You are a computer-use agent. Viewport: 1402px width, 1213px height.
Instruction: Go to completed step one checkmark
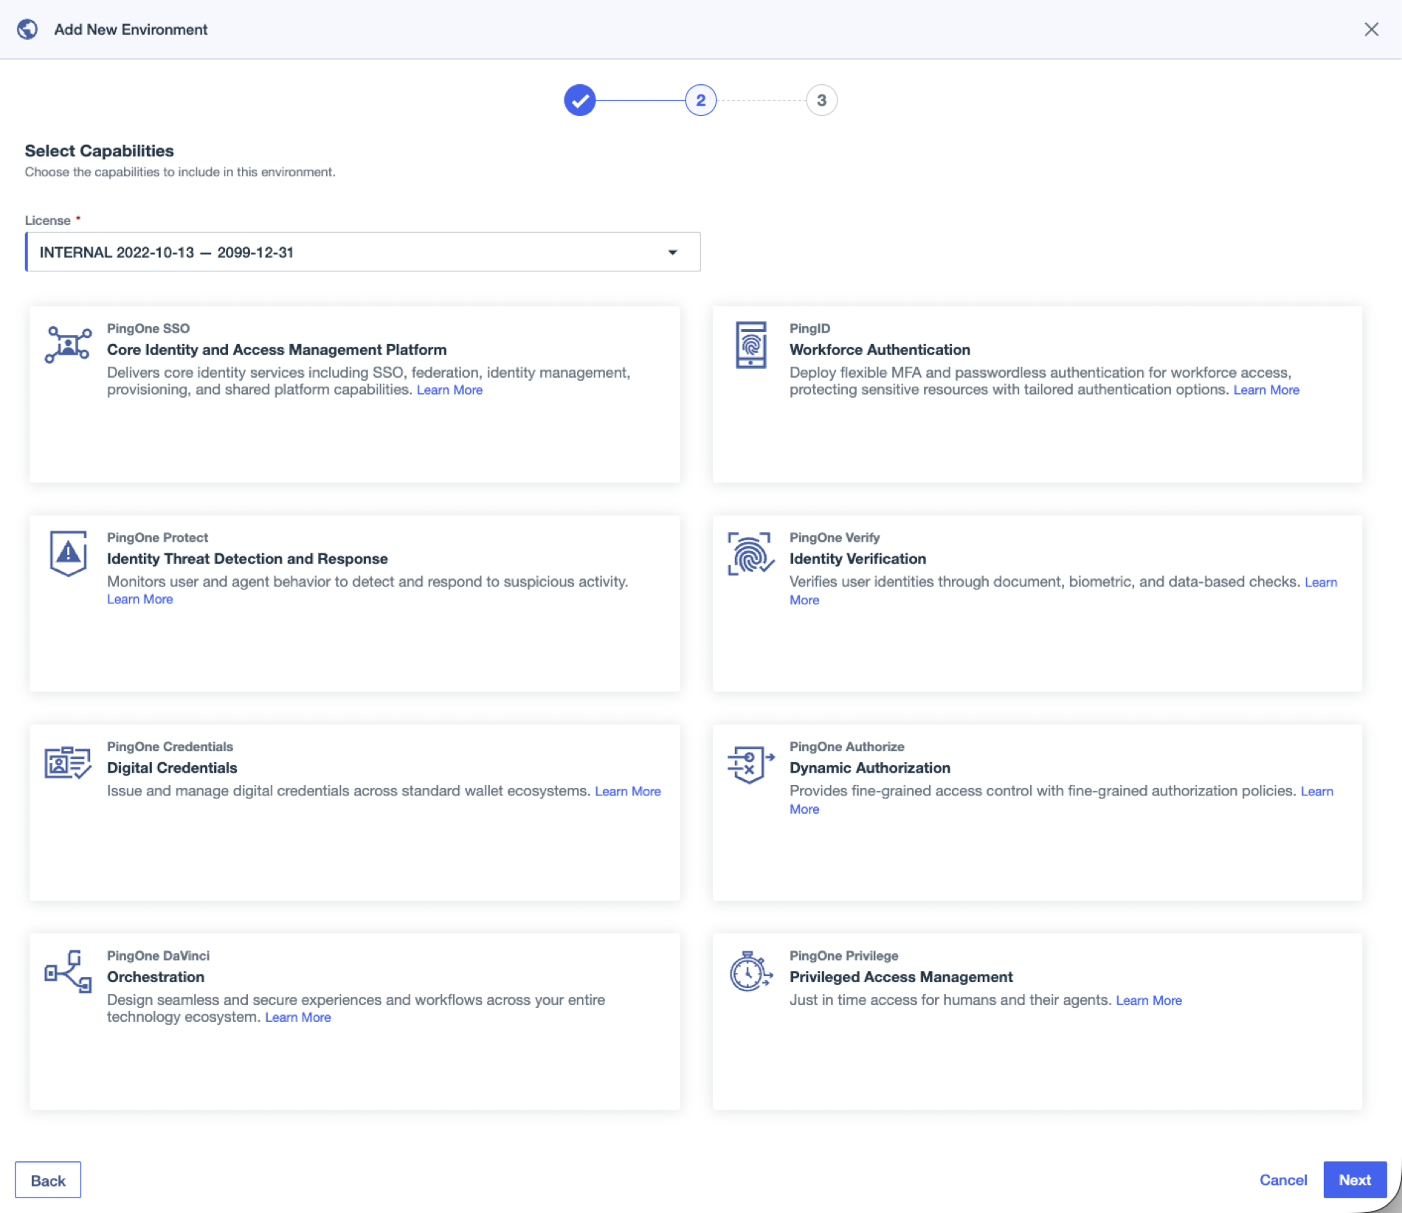580,100
